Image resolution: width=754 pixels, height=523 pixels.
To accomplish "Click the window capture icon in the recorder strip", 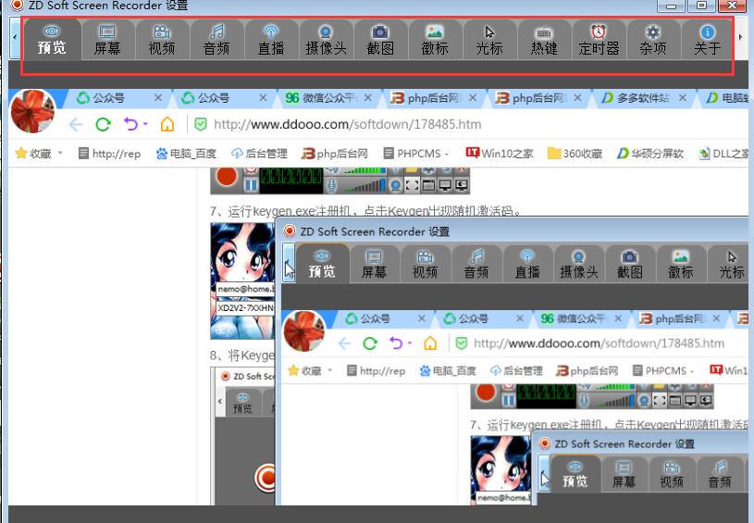I will (428, 185).
